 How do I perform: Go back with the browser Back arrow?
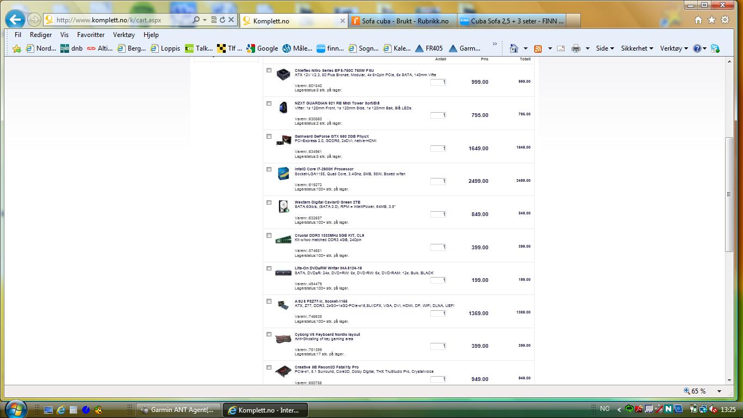(15, 20)
